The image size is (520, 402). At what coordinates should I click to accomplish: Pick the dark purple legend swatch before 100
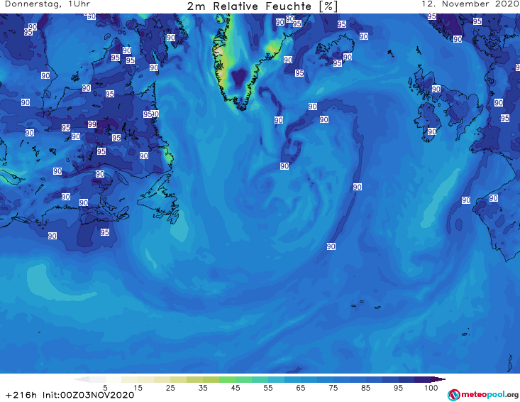click(423, 379)
